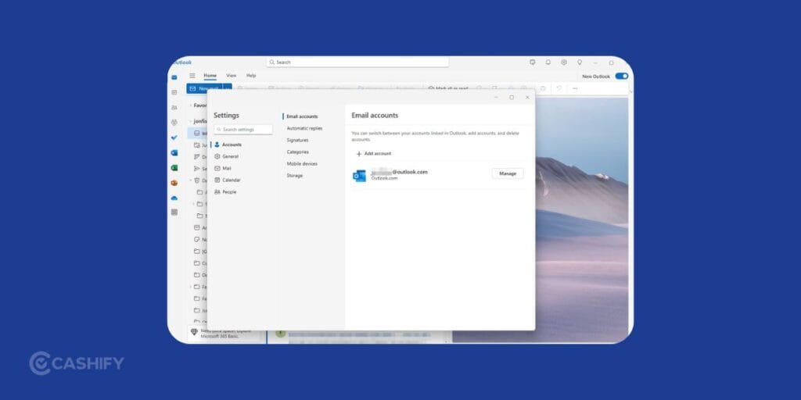The width and height of the screenshot is (801, 400).
Task: Launch Excel from the app rail
Action: (x=174, y=167)
